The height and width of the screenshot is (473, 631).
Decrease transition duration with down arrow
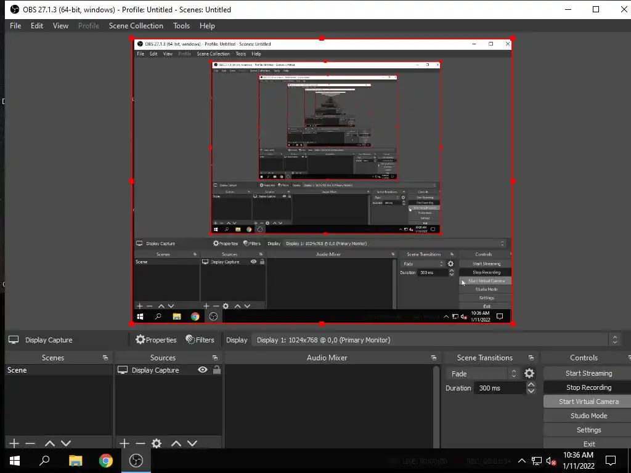[531, 391]
